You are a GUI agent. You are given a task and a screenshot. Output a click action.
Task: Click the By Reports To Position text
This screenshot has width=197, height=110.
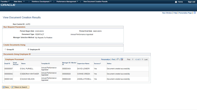point(44,38)
